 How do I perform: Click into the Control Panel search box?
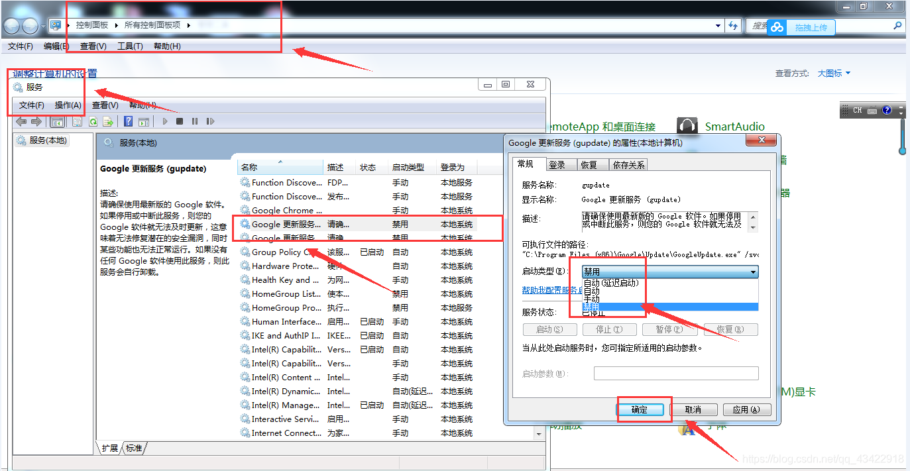825,26
